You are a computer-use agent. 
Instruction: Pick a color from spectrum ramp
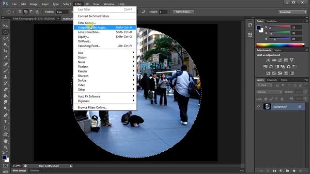[x=280, y=45]
